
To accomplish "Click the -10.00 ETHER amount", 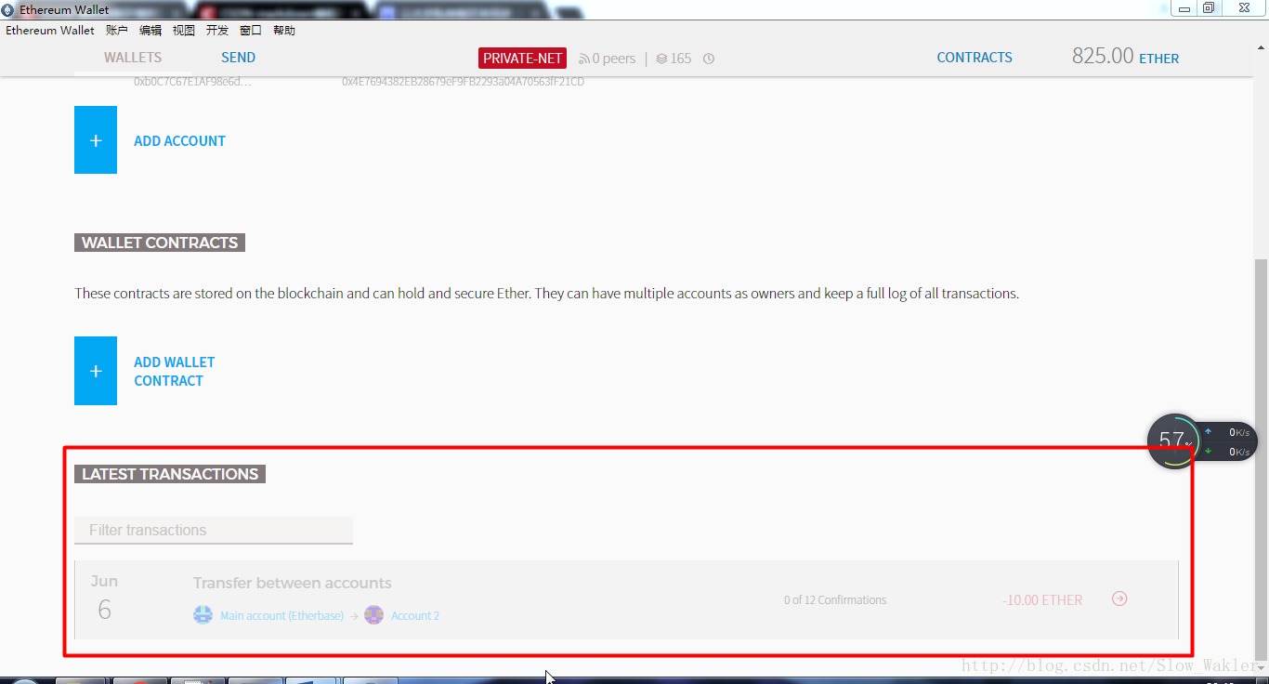I will pos(1042,600).
